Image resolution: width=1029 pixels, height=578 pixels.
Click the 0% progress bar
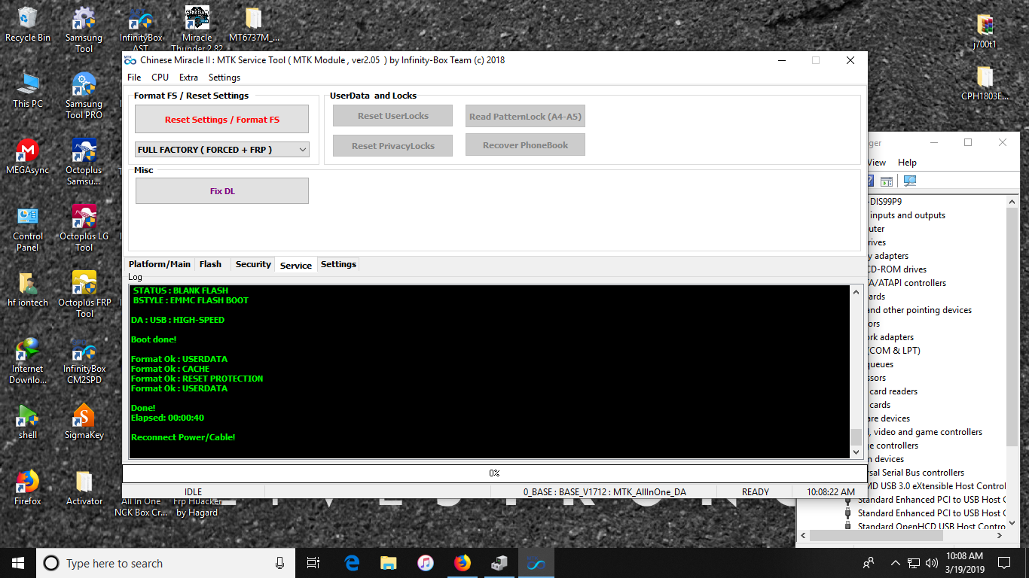tap(494, 473)
